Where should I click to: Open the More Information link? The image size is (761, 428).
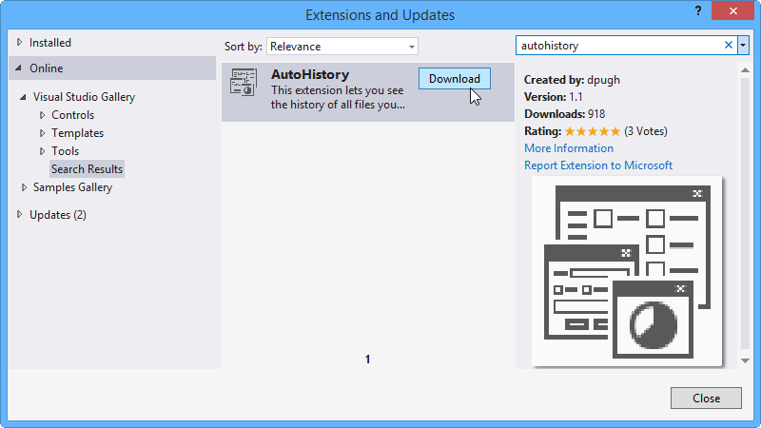coord(568,148)
